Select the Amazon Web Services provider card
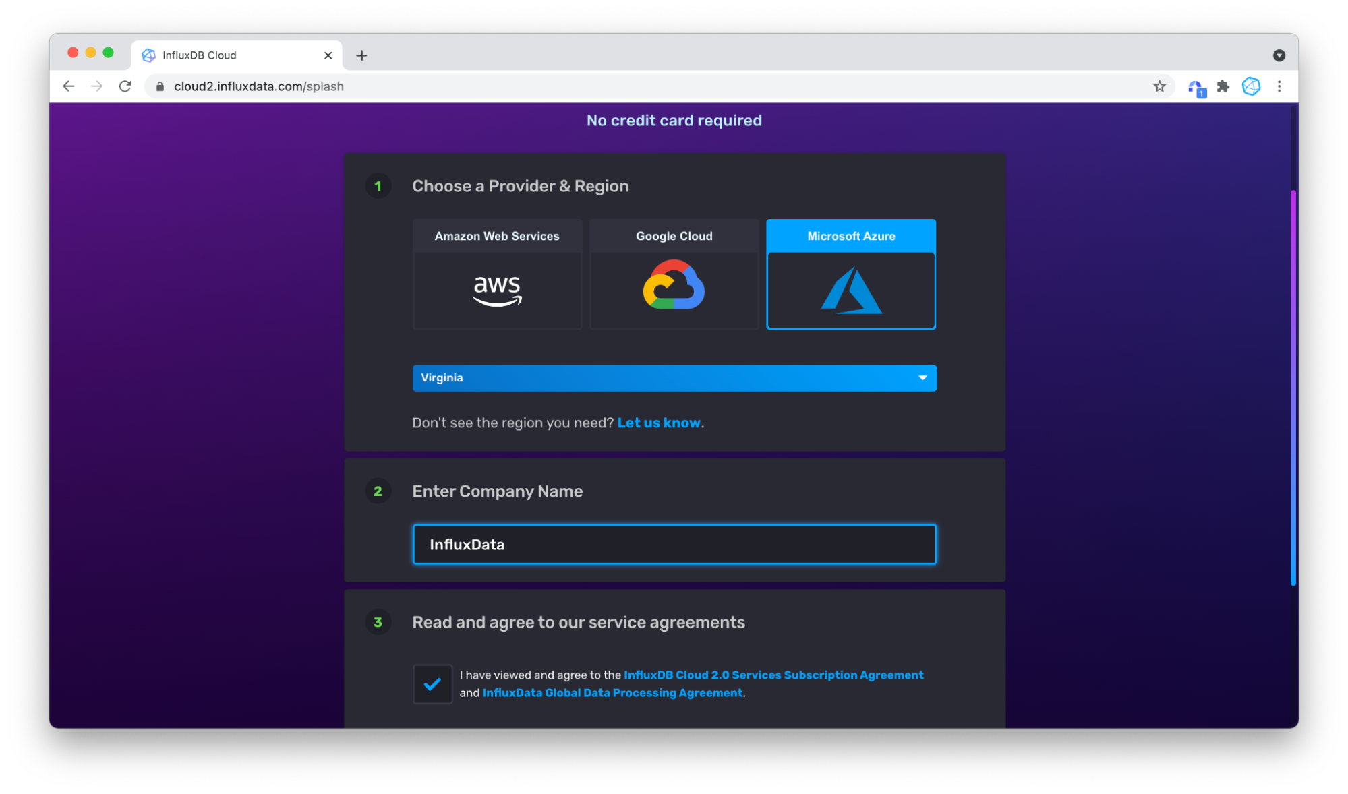The image size is (1348, 794). tap(497, 274)
